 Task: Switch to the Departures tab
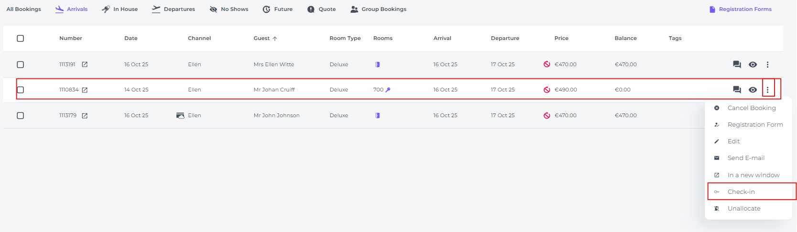173,9
